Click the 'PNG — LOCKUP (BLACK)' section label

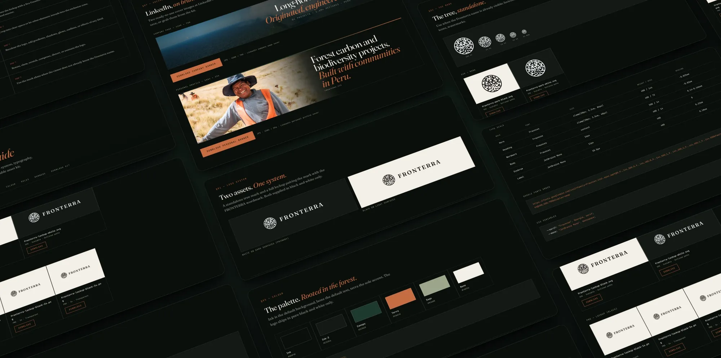click(x=601, y=314)
